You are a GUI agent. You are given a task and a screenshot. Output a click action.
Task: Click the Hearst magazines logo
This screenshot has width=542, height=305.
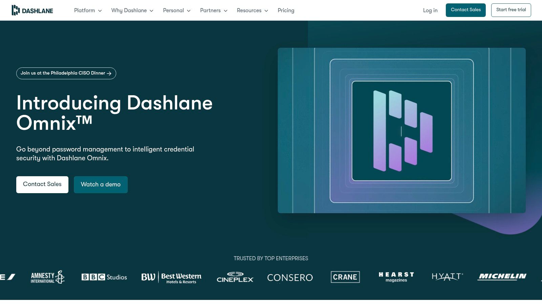(x=396, y=277)
